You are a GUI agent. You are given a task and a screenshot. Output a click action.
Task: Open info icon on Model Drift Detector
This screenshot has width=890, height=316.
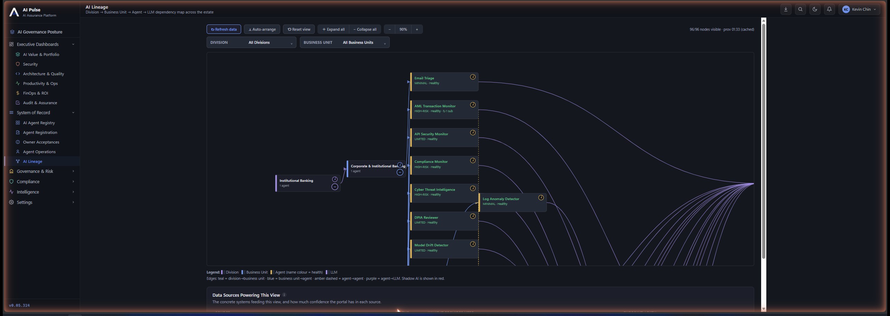pos(473,244)
